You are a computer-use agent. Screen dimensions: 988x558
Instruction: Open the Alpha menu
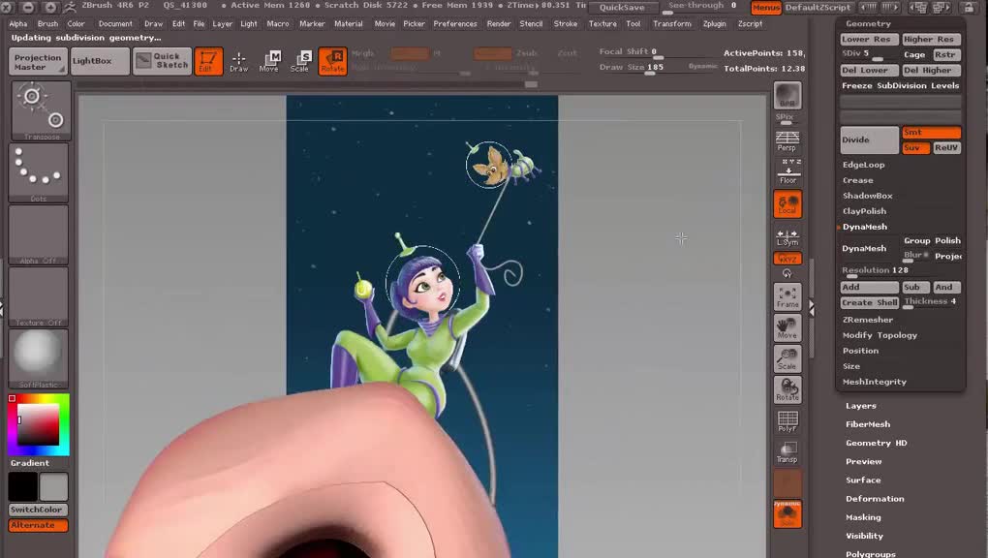(x=18, y=24)
